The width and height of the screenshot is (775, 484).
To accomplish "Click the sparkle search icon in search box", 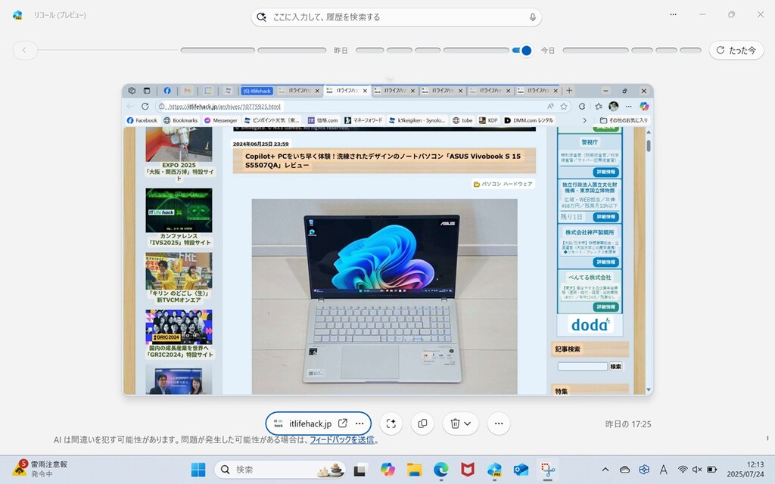I will [x=261, y=17].
